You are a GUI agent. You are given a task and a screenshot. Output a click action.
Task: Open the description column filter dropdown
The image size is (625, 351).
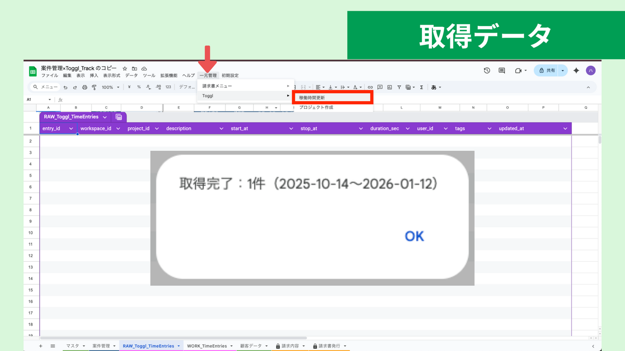click(221, 128)
